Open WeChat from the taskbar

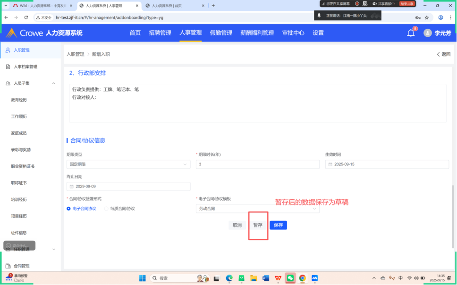(290, 278)
